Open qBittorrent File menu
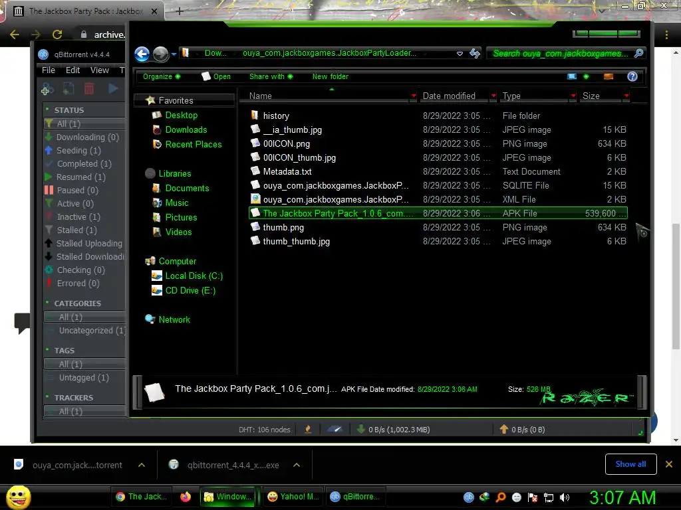 click(x=48, y=70)
